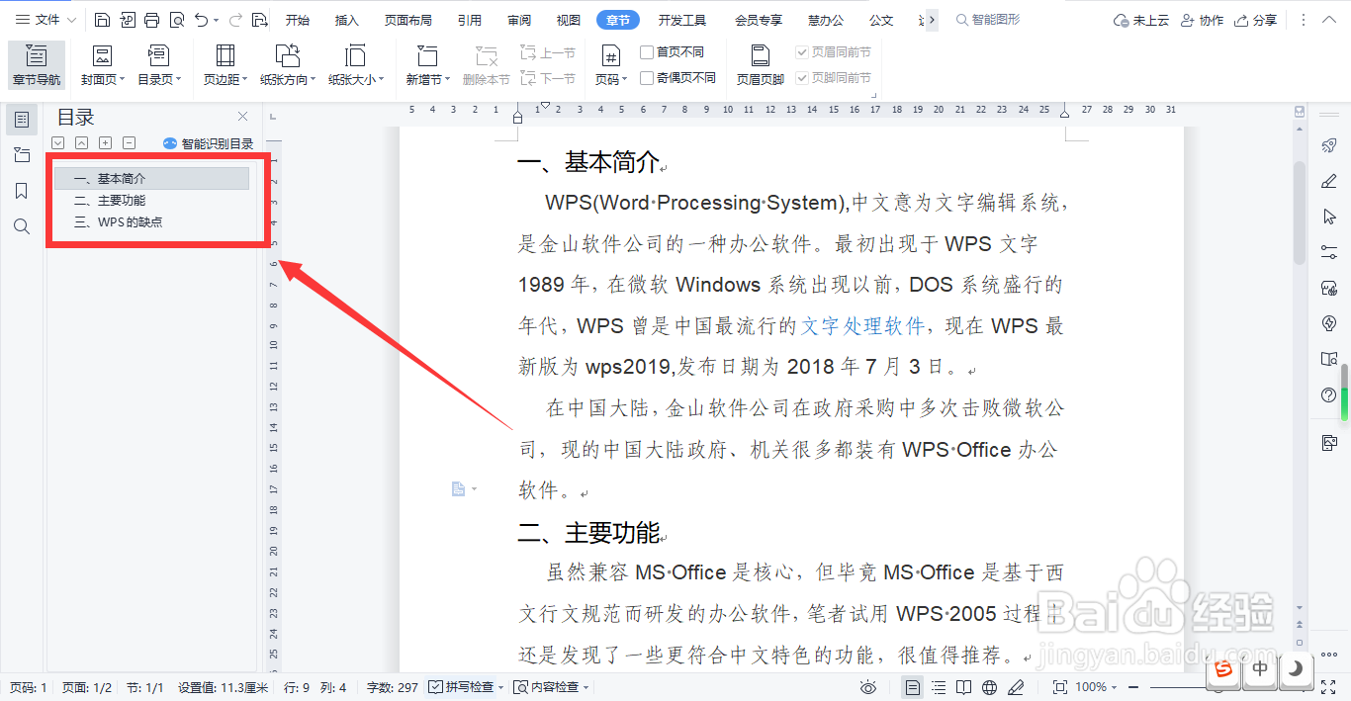Click the rocket icon in right sidebar

1329,145
